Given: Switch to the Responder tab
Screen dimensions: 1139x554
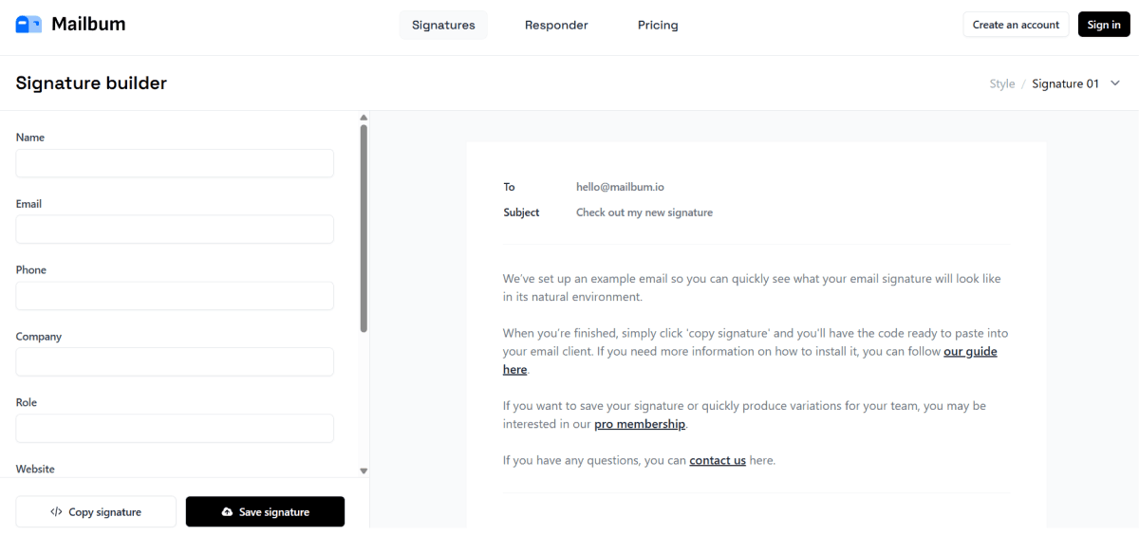Looking at the screenshot, I should point(556,25).
